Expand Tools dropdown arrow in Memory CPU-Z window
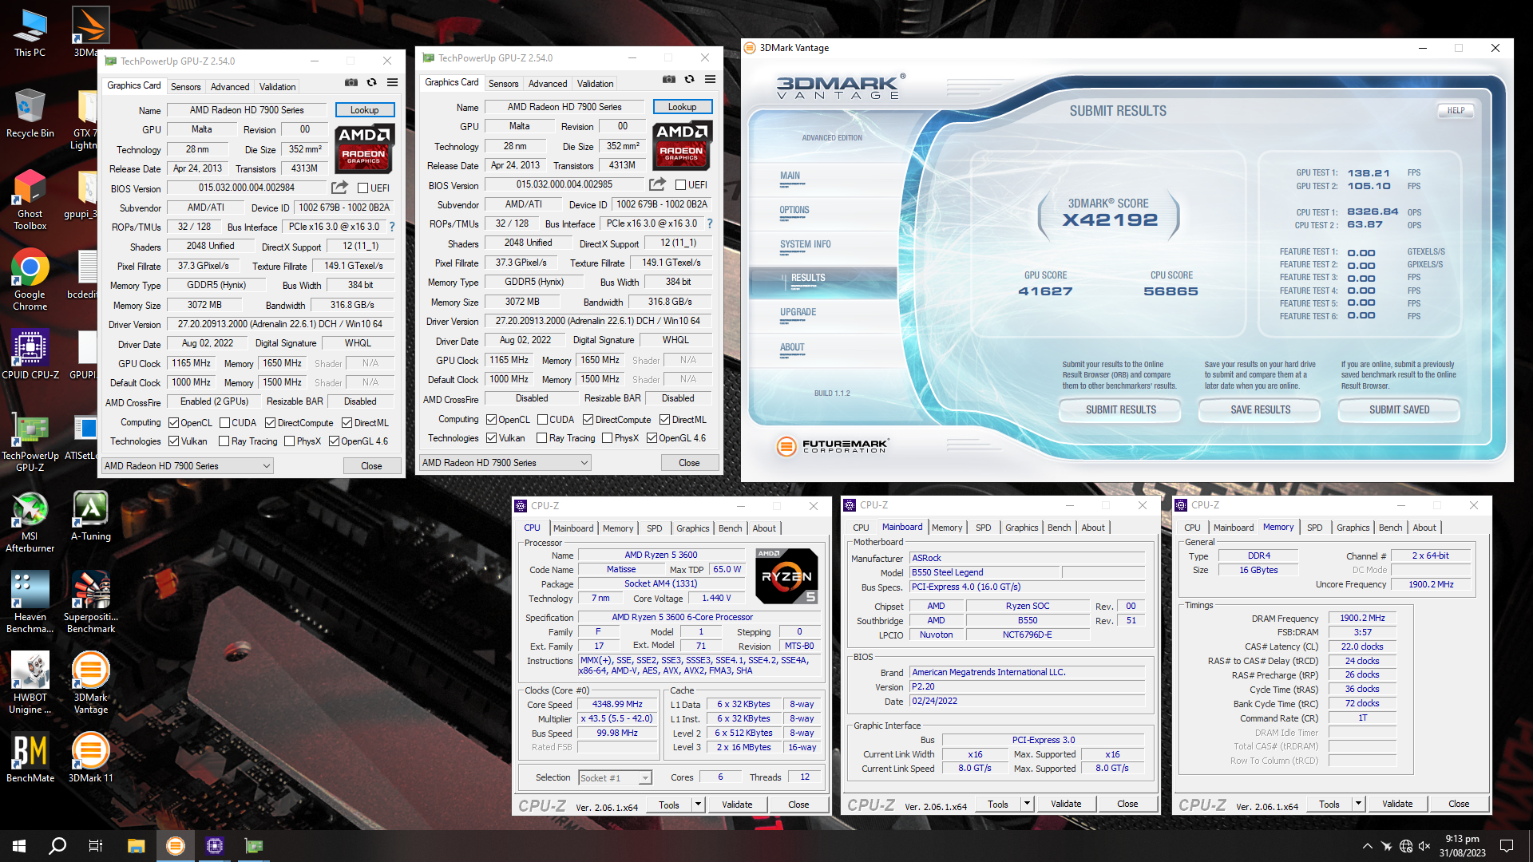1533x862 pixels. tap(1358, 804)
